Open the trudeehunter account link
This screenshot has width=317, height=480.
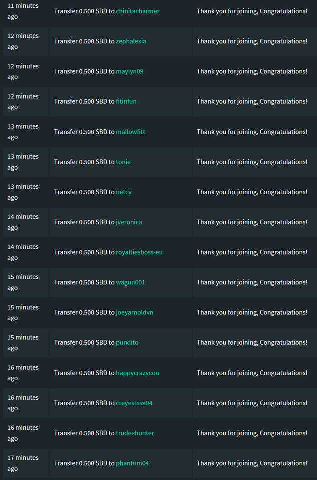coord(135,433)
